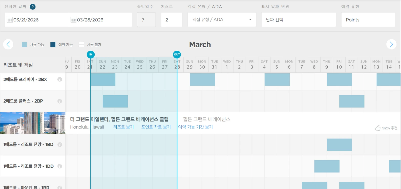Screen dimensions: 401x189
Task: Click the help question mark beside 선택한 날짜
Action: 33,7
